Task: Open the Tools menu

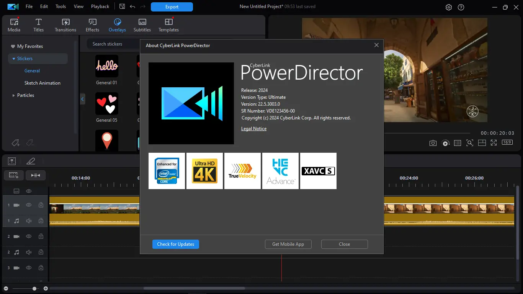Action: pyautogui.click(x=61, y=7)
